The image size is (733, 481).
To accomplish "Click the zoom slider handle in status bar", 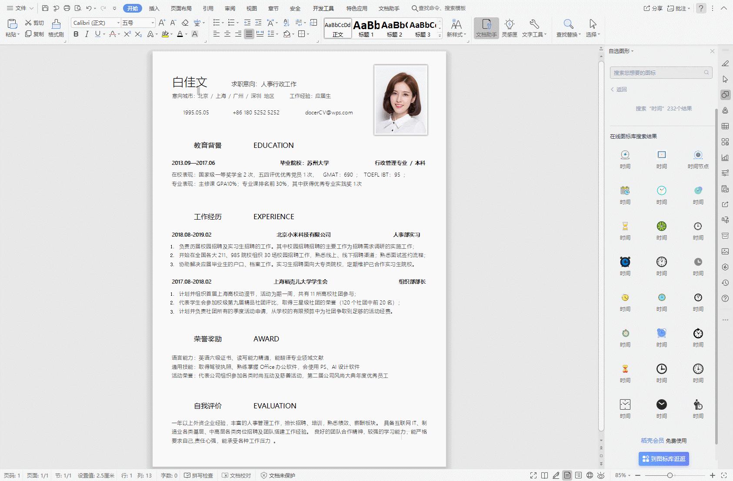I will pyautogui.click(x=670, y=475).
